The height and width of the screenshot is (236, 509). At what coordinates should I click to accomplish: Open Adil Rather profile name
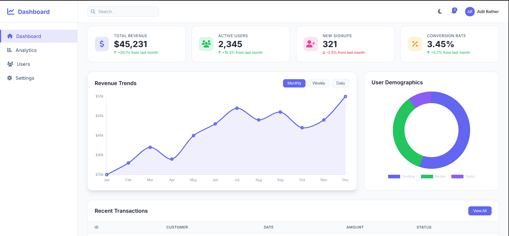(x=488, y=12)
